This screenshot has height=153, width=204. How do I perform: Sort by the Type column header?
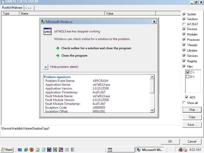click(10, 14)
